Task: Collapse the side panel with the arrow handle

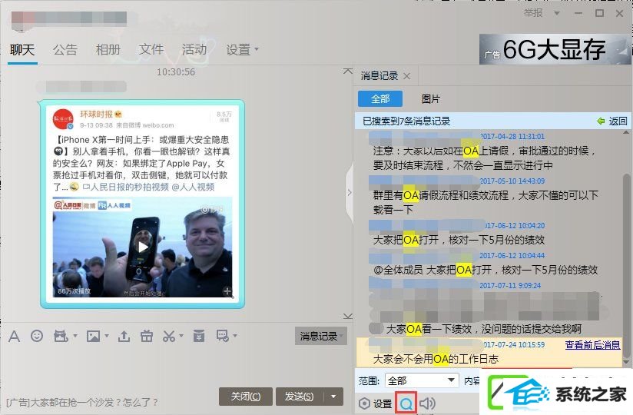Action: coord(350,193)
